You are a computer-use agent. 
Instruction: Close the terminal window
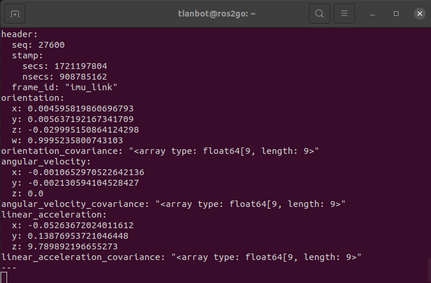point(419,13)
